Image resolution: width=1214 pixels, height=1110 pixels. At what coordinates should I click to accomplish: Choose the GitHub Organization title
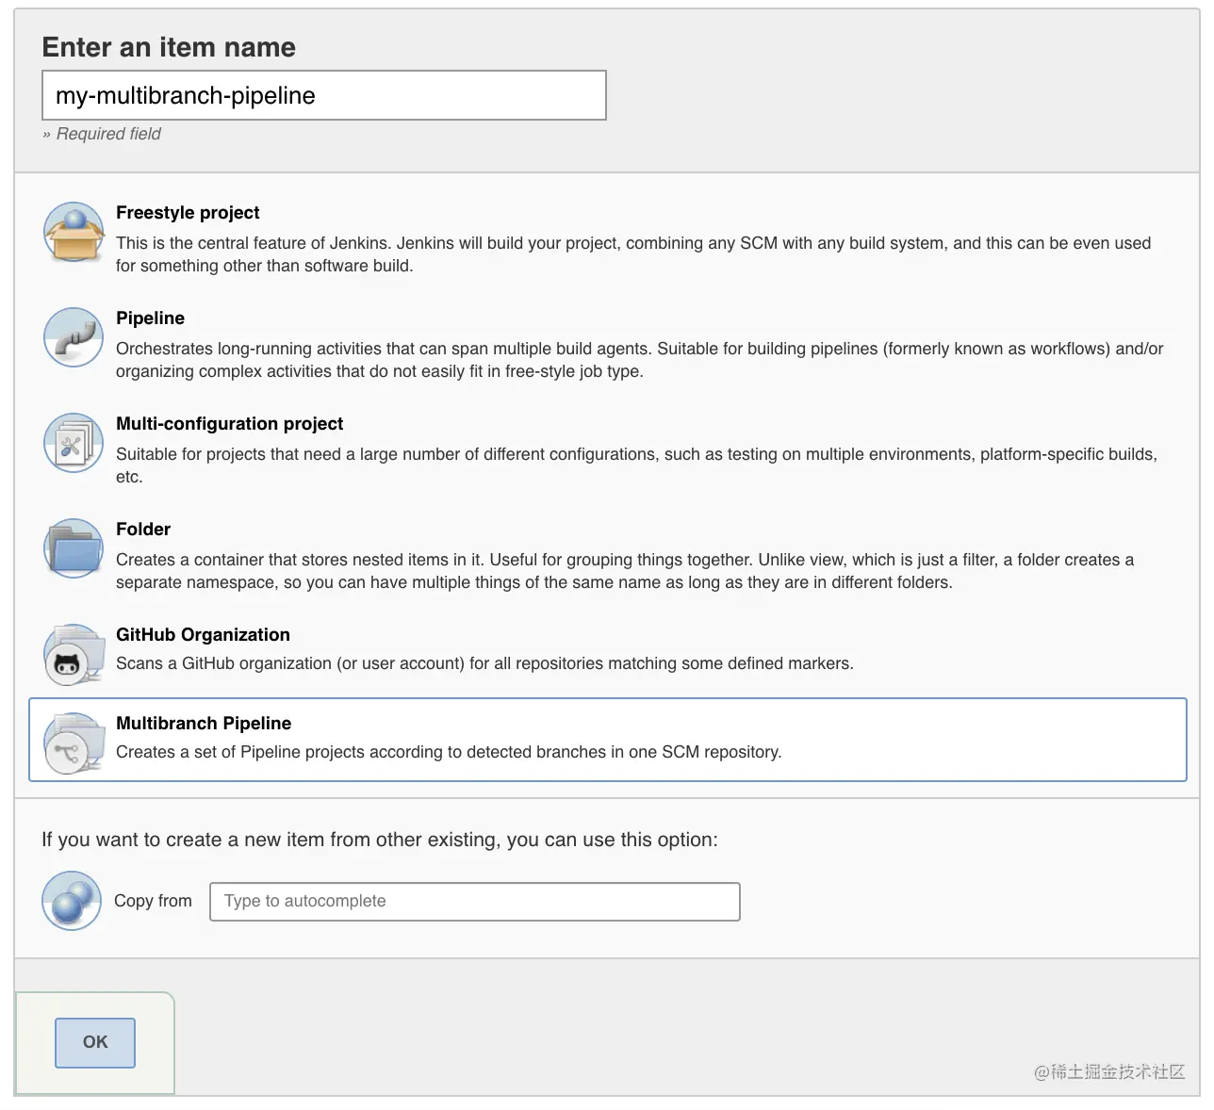(x=203, y=635)
